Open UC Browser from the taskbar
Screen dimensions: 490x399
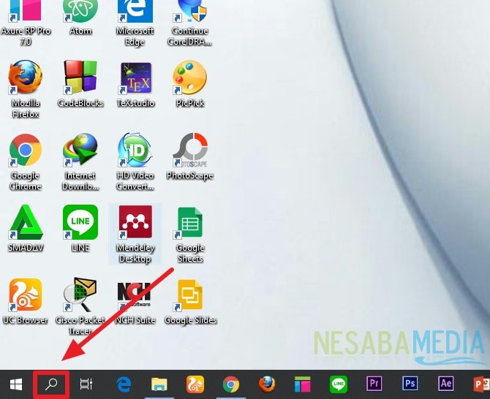[195, 384]
